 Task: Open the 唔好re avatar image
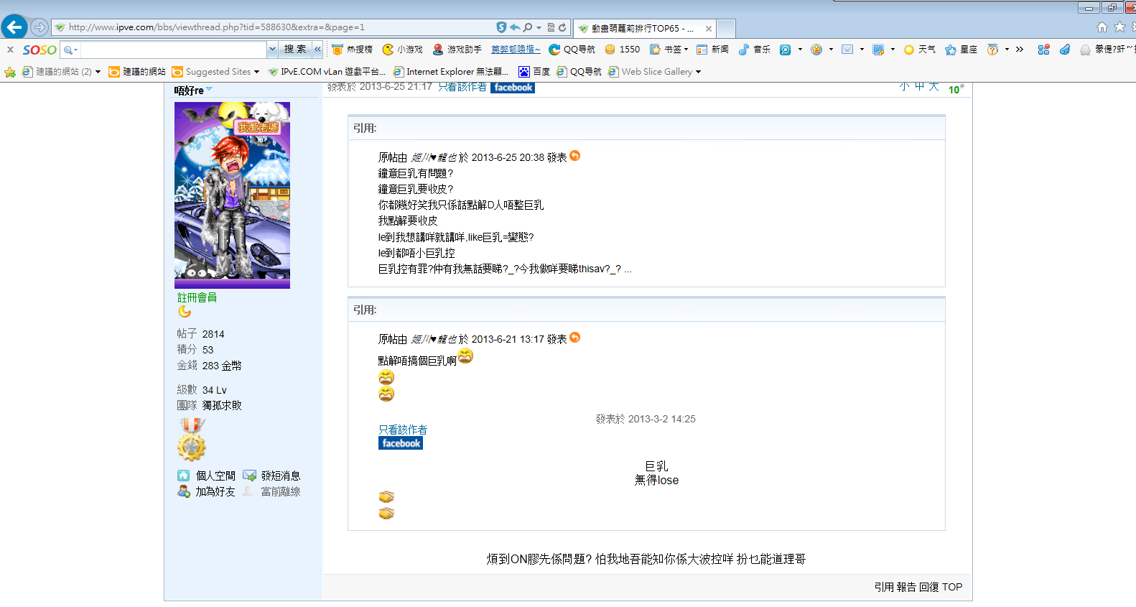coord(232,195)
